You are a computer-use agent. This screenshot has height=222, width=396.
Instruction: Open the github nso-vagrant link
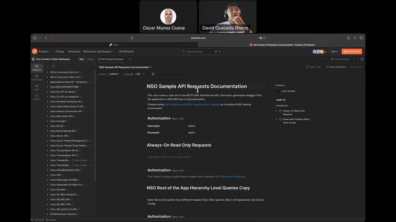click(192, 105)
